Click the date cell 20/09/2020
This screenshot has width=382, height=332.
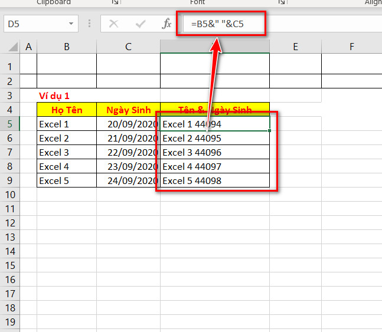click(x=128, y=124)
